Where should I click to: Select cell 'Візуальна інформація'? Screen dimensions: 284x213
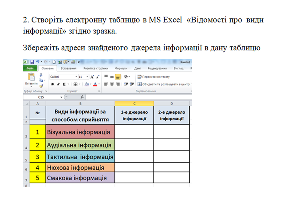[80, 132]
